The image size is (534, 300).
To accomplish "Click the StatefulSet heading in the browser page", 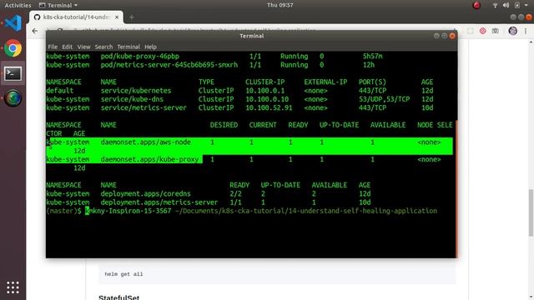I will (118, 297).
